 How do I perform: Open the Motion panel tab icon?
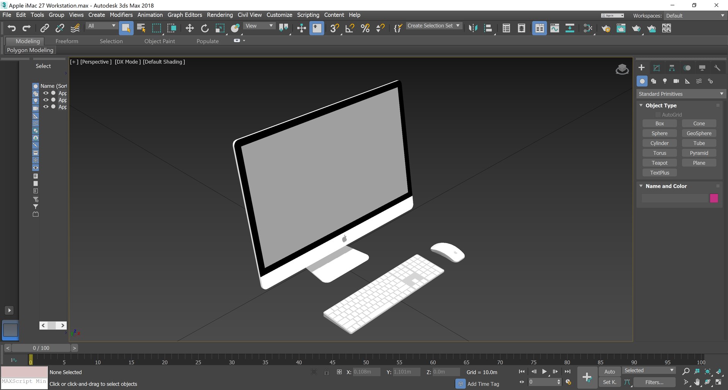click(687, 68)
